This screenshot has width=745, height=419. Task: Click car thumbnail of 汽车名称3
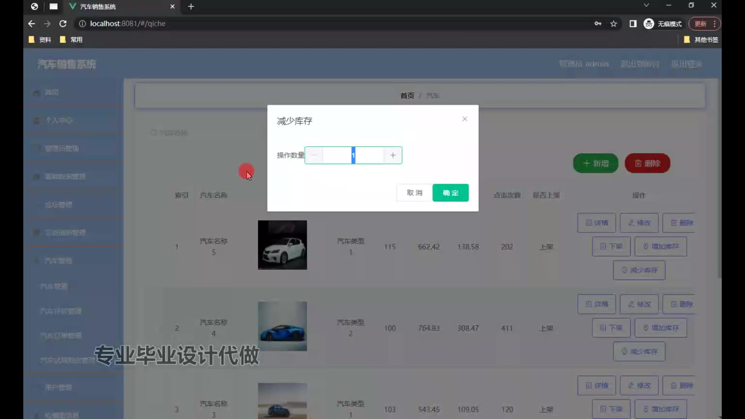(x=282, y=401)
